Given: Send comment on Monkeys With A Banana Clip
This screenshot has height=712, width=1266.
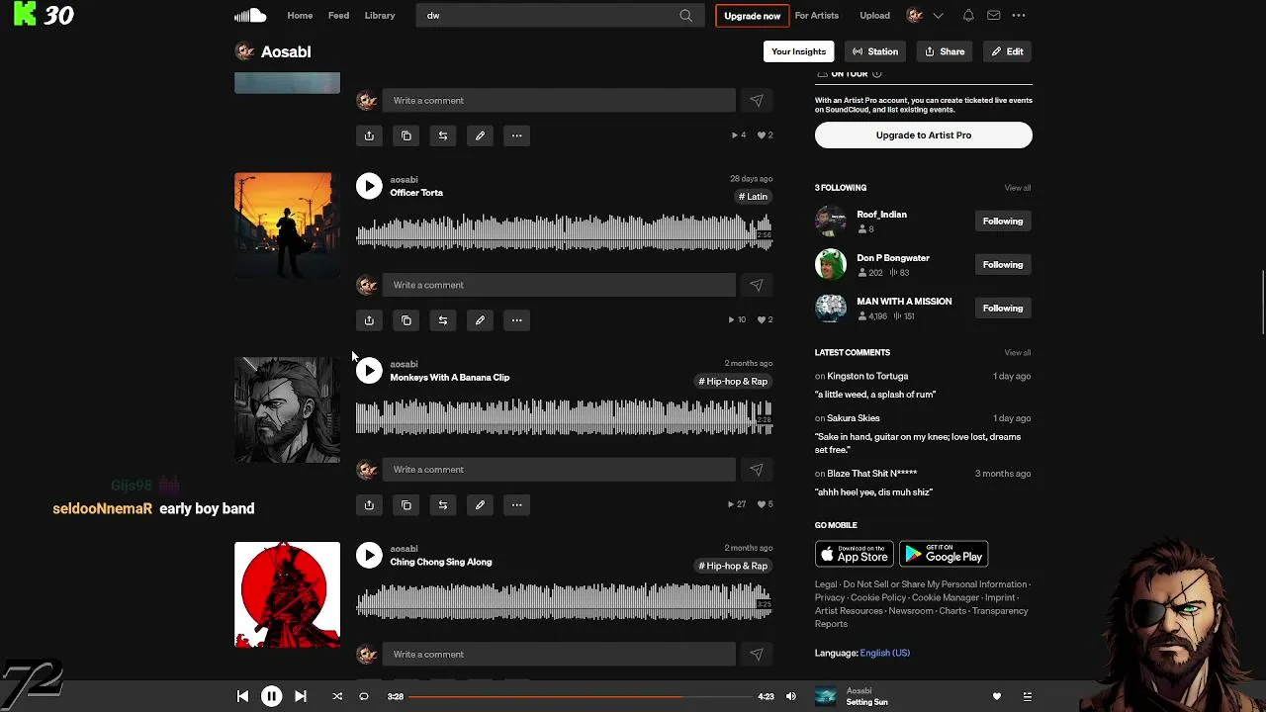Looking at the screenshot, I should 756,470.
